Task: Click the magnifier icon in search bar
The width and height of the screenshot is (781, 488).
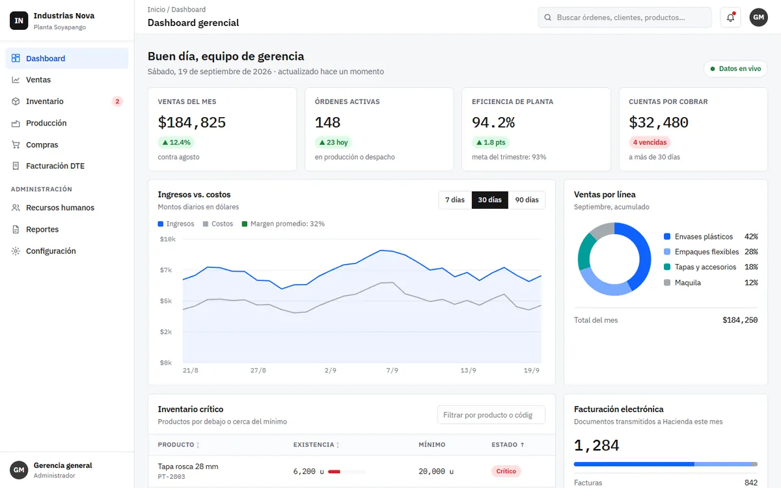Action: [548, 18]
